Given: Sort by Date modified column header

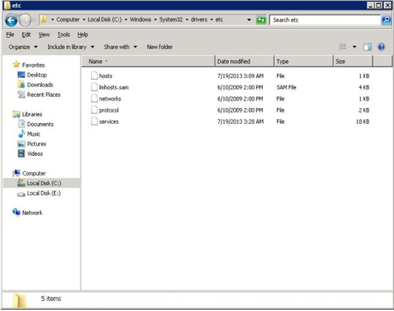Looking at the screenshot, I should (233, 62).
